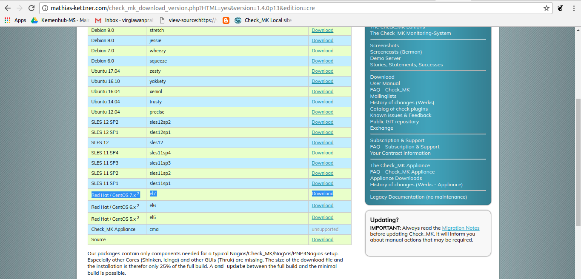Open Catalog of check plugins link
Image resolution: width=581 pixels, height=279 pixels.
click(x=399, y=109)
